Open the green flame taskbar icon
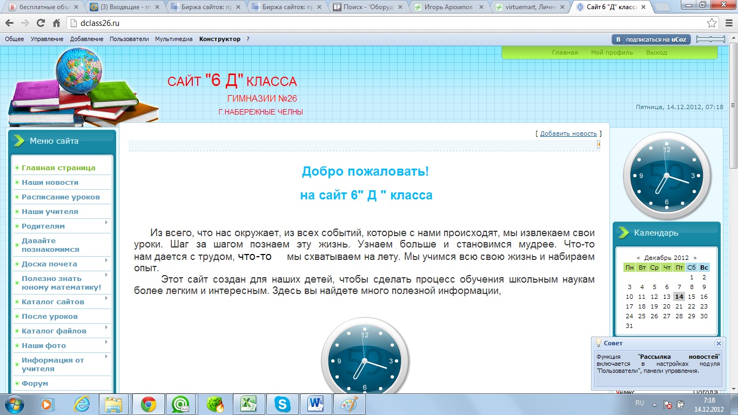The width and height of the screenshot is (738, 415). [x=215, y=404]
